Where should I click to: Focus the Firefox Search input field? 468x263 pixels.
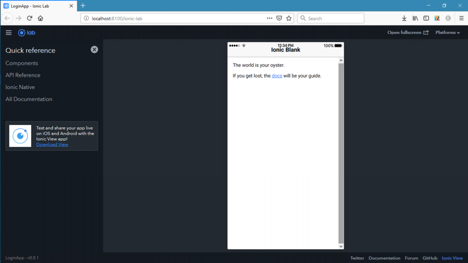(x=334, y=18)
